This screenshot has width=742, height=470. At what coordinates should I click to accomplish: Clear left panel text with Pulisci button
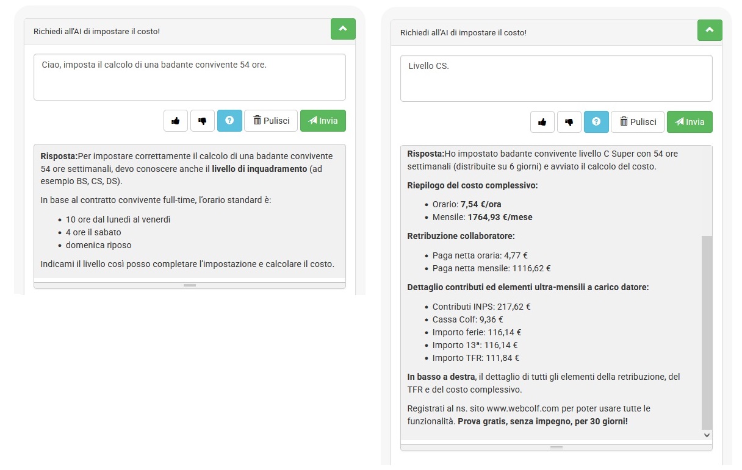click(x=271, y=121)
